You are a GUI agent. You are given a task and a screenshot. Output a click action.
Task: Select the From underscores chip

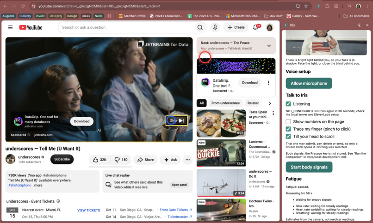225,103
